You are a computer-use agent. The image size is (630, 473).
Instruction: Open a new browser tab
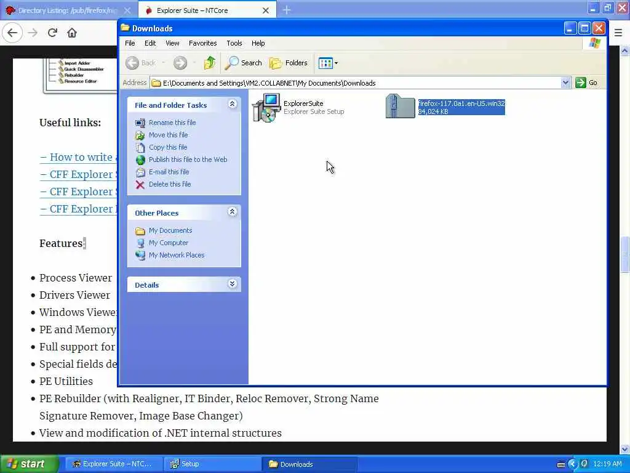tap(287, 10)
